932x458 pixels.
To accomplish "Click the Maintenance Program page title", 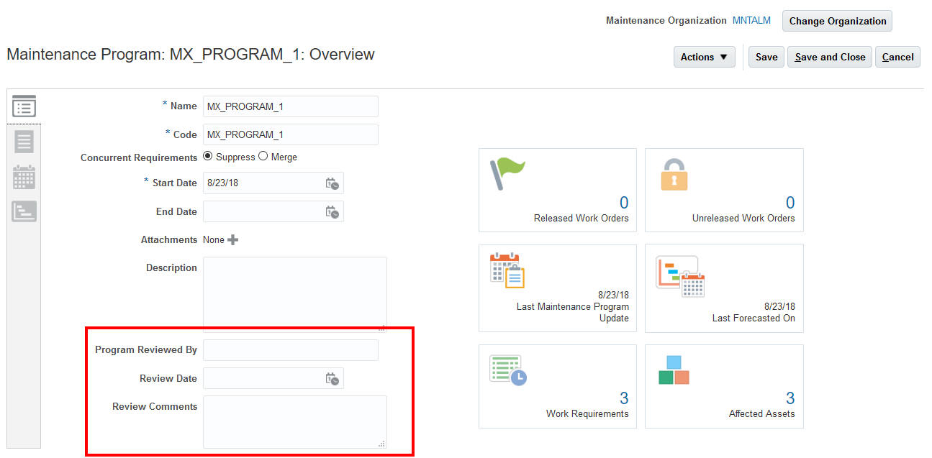I will pos(191,55).
